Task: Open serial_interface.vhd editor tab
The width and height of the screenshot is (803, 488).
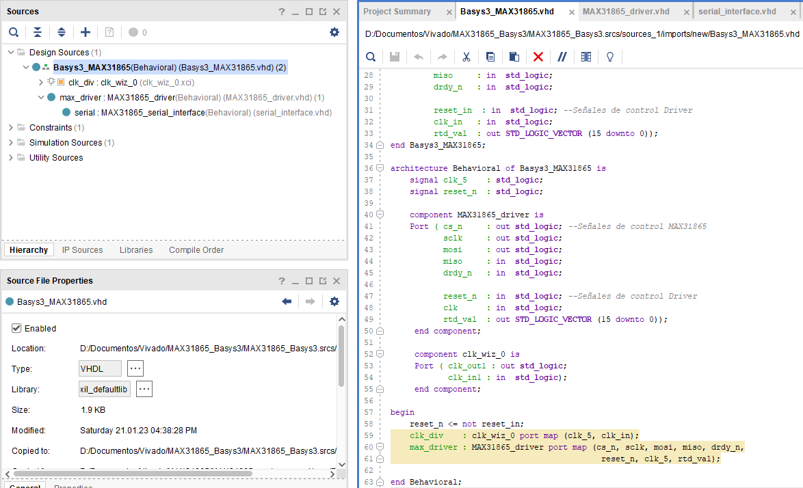Action: tap(737, 11)
